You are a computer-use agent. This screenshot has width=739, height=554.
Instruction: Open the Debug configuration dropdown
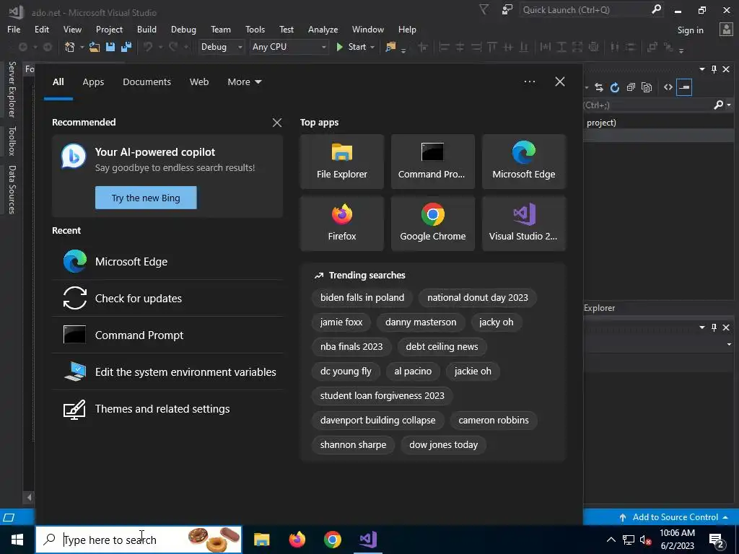tap(221, 47)
